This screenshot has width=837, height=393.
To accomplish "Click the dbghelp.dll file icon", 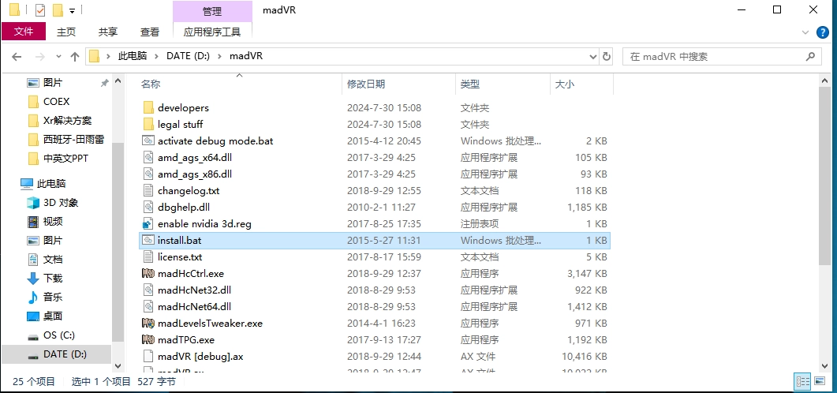I will 148,208.
